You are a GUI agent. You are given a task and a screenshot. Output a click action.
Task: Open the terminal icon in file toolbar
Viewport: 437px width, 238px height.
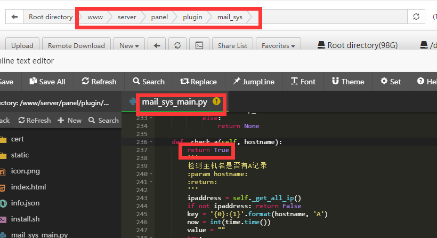point(198,45)
